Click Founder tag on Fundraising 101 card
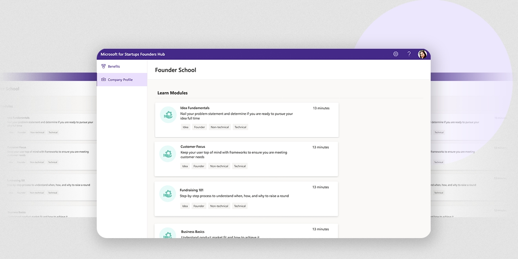This screenshot has width=518, height=259. click(x=199, y=206)
